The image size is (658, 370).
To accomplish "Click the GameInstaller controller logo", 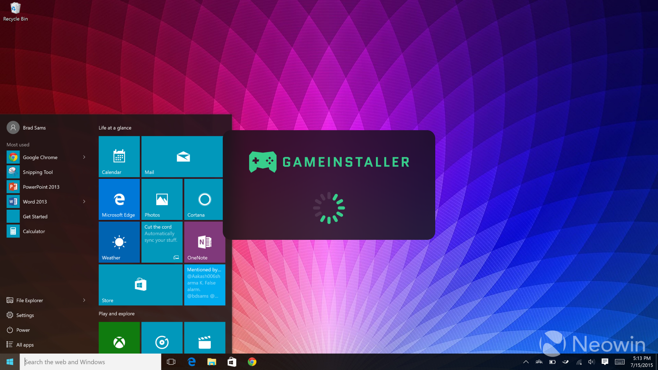I will tap(263, 162).
